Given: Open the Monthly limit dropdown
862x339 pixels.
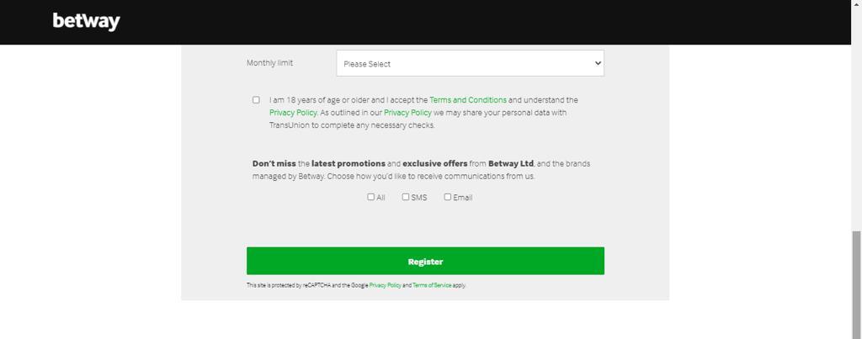Looking at the screenshot, I should point(470,63).
